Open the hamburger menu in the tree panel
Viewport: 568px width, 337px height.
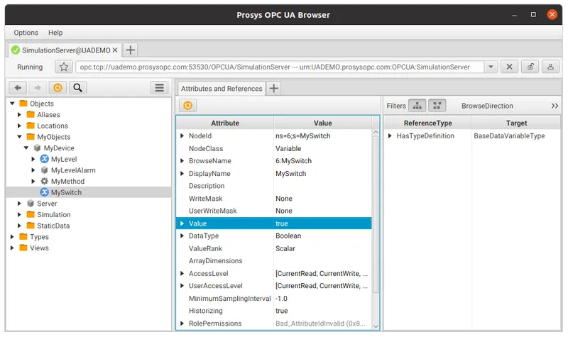[159, 87]
